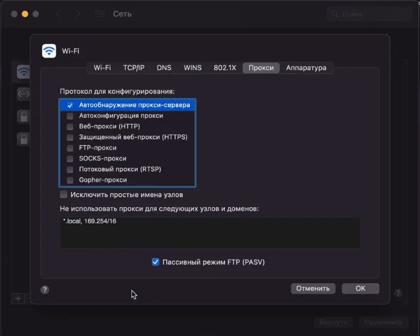The height and width of the screenshot is (336, 420).
Task: Enable Веб-прокси (HTTP) checkbox
Action: pyautogui.click(x=70, y=127)
